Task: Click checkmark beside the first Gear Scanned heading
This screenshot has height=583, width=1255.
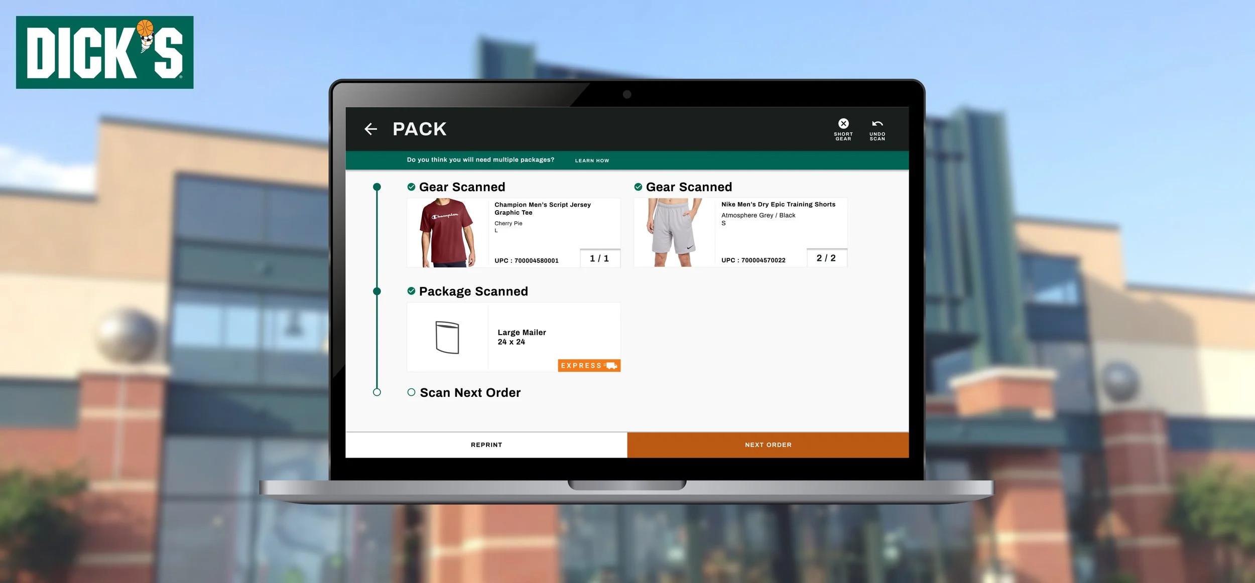Action: point(411,187)
